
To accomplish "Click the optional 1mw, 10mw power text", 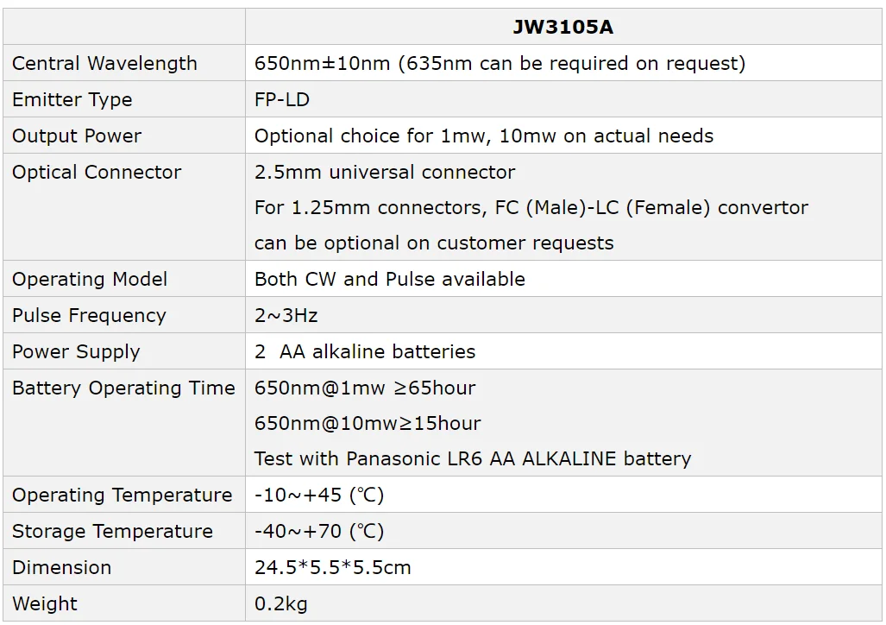I will click(x=484, y=136).
